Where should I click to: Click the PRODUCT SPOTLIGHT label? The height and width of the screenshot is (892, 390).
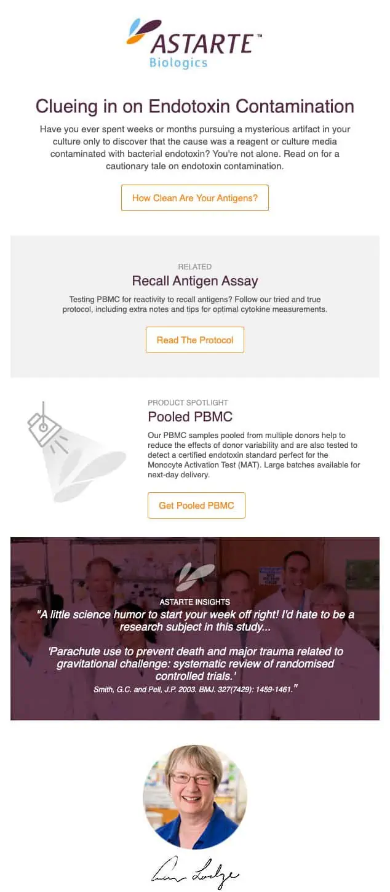click(x=188, y=402)
